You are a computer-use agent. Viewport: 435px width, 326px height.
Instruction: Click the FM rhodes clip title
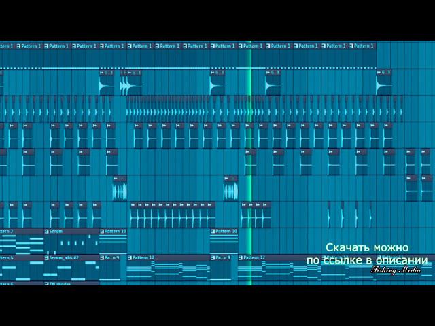point(60,284)
